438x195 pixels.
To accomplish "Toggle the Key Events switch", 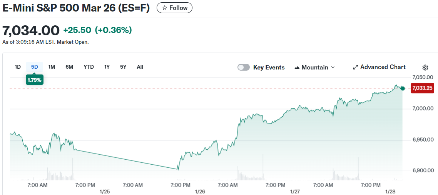I will coord(244,68).
